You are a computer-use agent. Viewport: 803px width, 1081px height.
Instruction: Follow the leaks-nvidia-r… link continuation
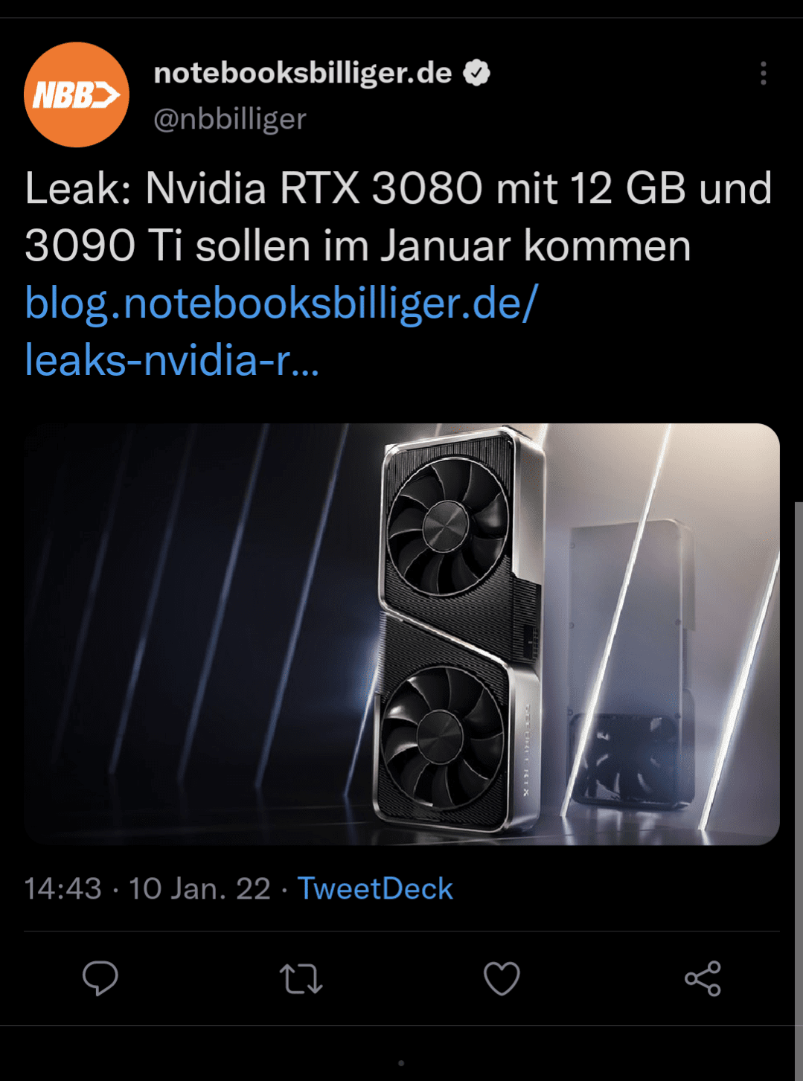(172, 360)
